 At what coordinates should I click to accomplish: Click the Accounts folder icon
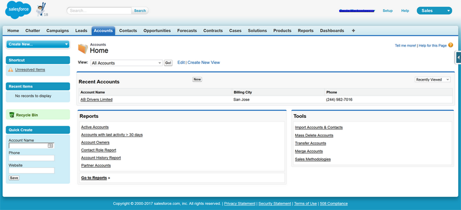click(83, 49)
